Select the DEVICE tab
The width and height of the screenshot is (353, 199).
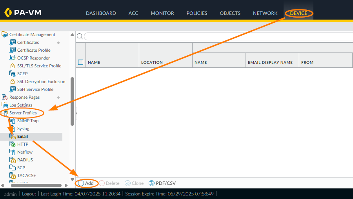click(x=298, y=13)
